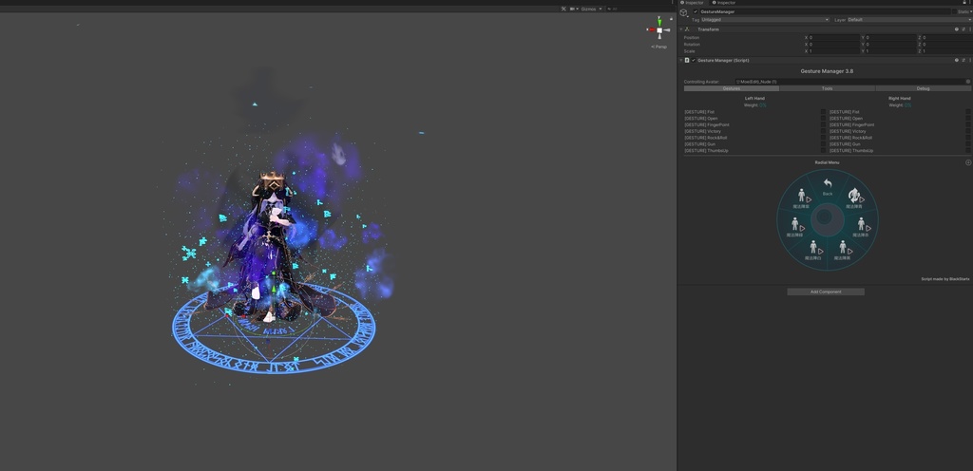Click the white center cube of orientation gizmo
Image resolution: width=973 pixels, height=471 pixels.
(x=659, y=29)
